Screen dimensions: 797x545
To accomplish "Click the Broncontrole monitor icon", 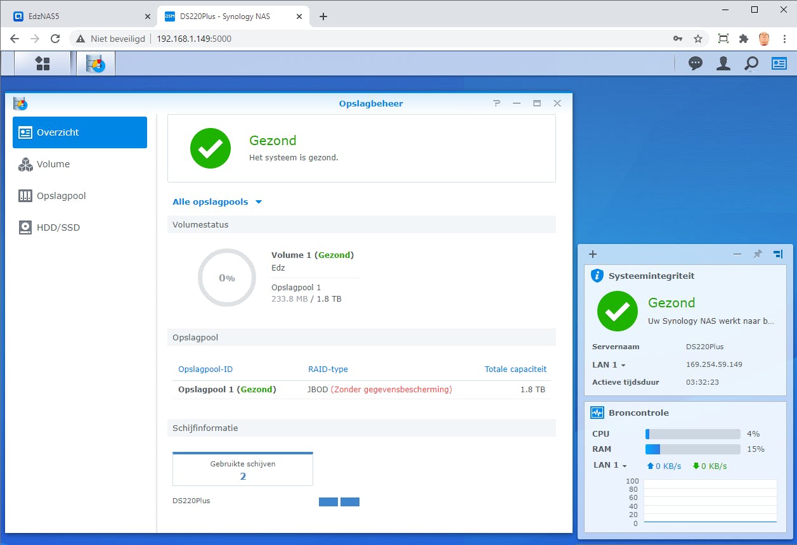I will coord(597,413).
